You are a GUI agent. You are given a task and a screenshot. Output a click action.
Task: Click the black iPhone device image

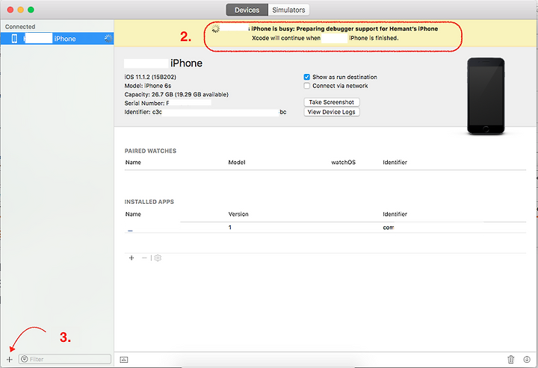(486, 96)
